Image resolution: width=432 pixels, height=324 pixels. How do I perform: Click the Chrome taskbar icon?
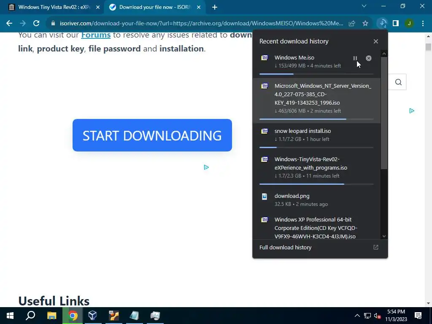73,316
